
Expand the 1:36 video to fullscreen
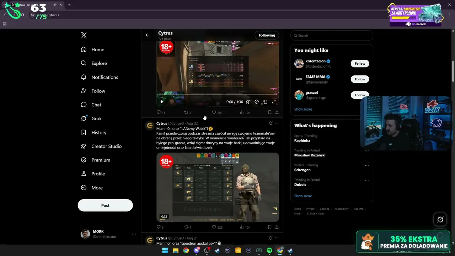(x=274, y=102)
